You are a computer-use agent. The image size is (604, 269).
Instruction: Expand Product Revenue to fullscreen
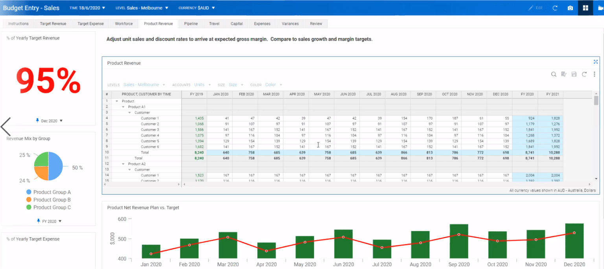point(596,62)
